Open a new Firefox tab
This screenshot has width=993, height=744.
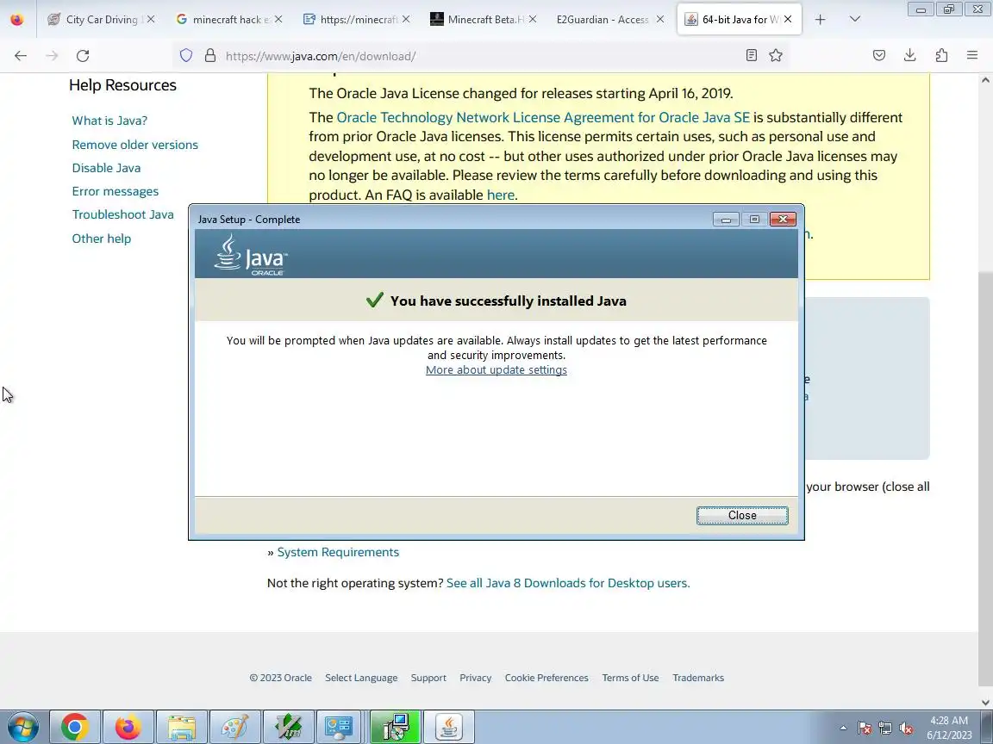click(820, 20)
